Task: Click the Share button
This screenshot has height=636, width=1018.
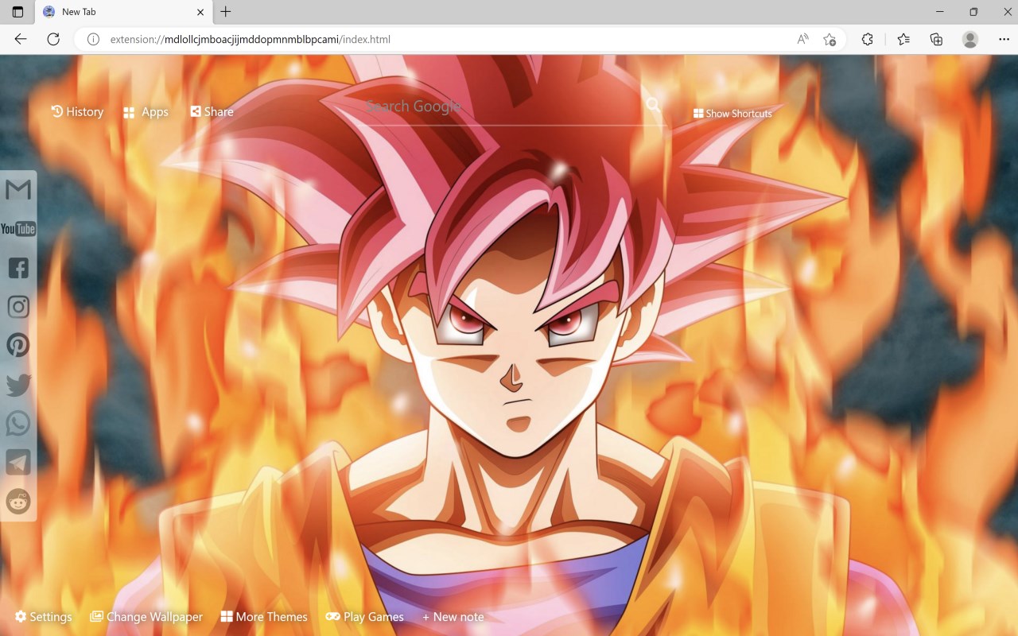Action: point(212,112)
